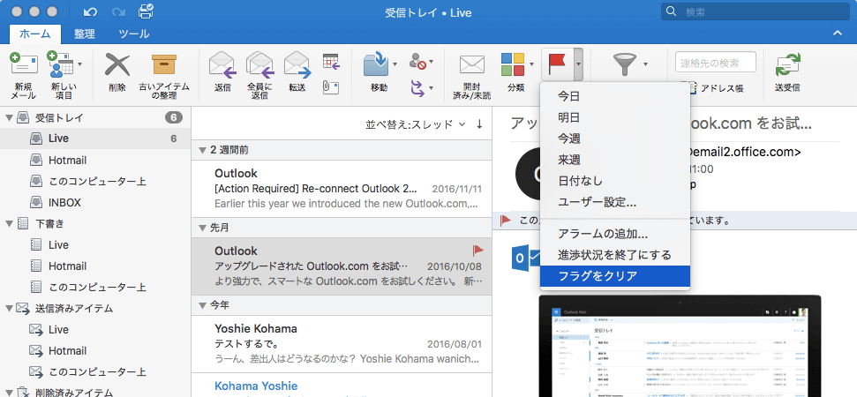Image resolution: width=857 pixels, height=397 pixels.
Task: Choose 来週 in the flag menu
Action: pos(615,160)
